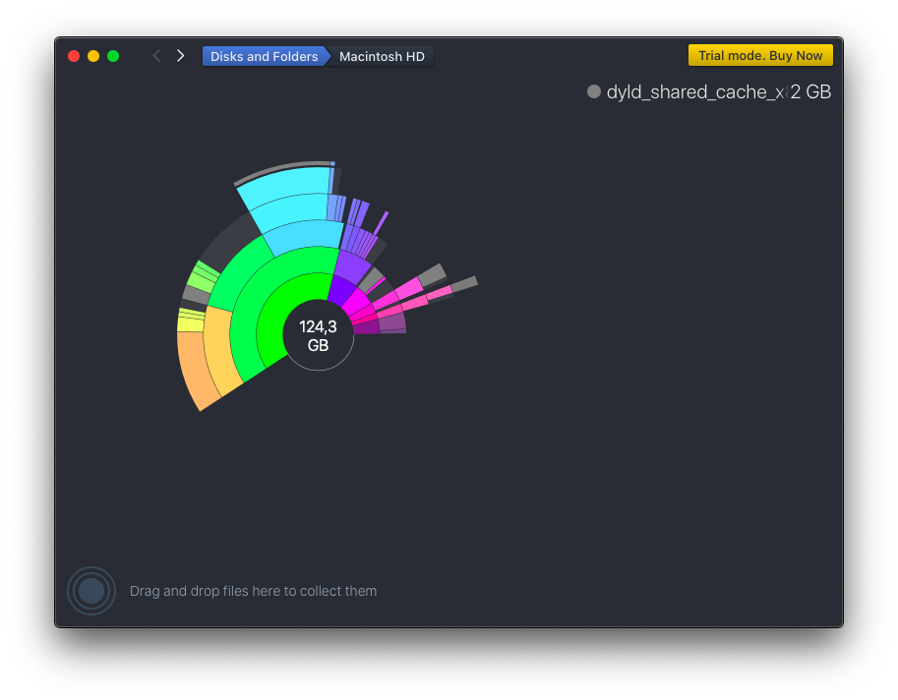Click the Trial mode. Buy Now button
This screenshot has width=898, height=700.
[760, 55]
